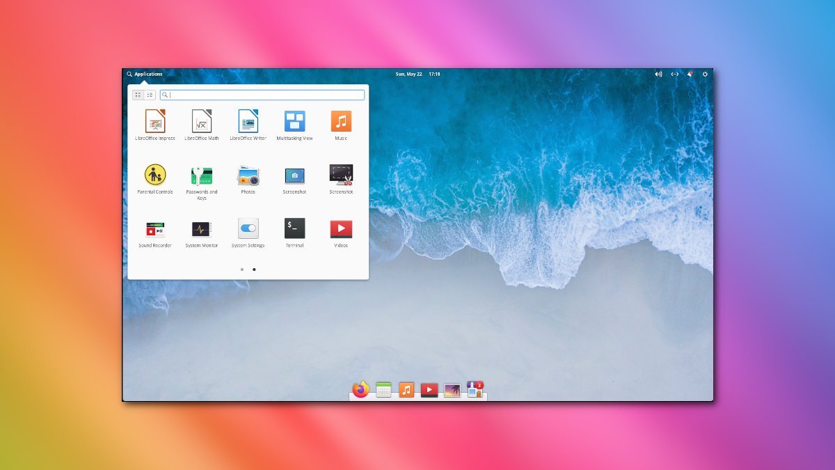Open LibreOffice Writer

248,122
